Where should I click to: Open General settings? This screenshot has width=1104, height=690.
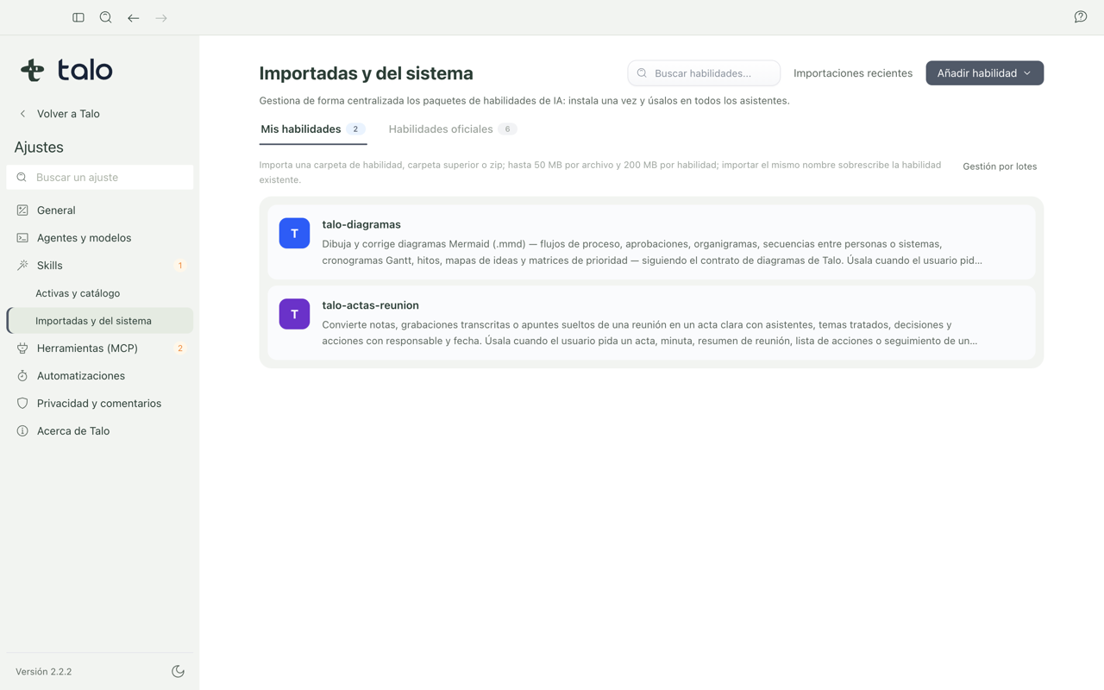(100, 210)
